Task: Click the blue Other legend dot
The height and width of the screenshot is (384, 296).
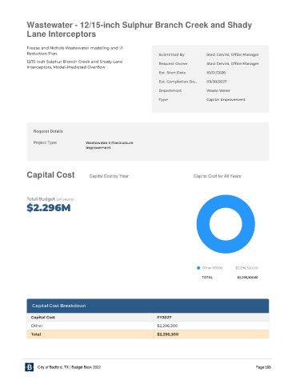Action: coord(198,268)
